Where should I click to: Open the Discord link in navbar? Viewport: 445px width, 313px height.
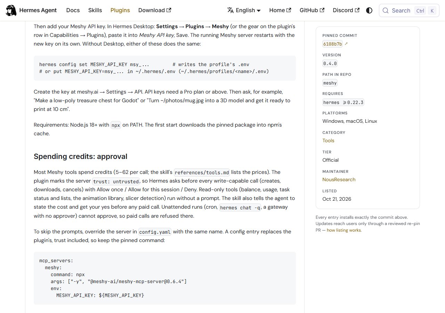[346, 10]
